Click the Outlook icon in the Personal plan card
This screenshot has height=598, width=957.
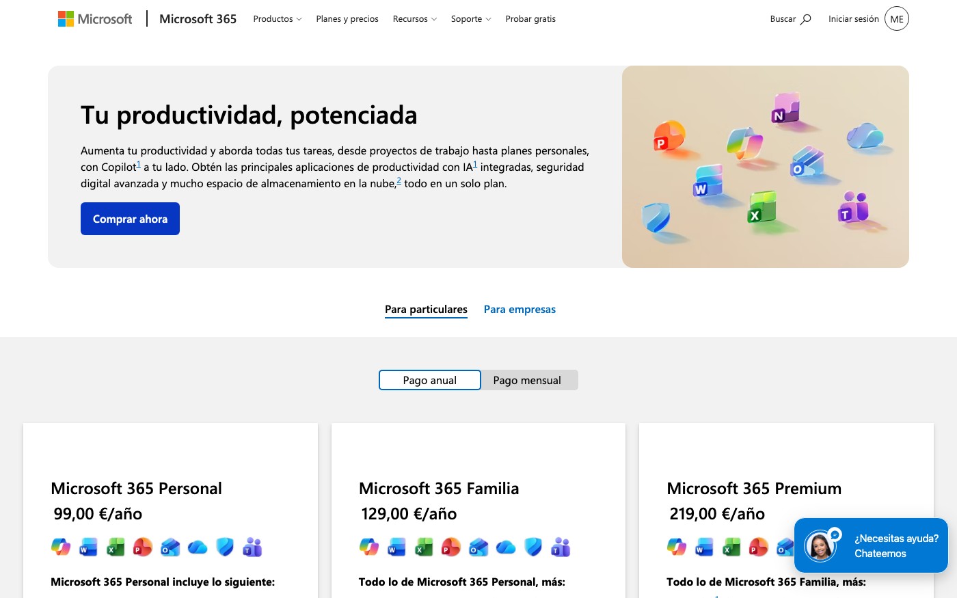[x=170, y=547]
